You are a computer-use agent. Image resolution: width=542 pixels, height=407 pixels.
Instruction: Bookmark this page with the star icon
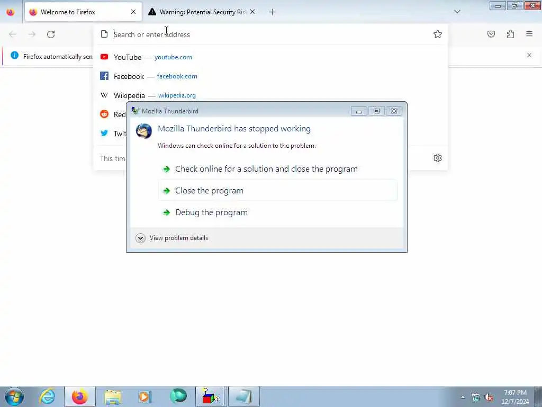pyautogui.click(x=438, y=34)
